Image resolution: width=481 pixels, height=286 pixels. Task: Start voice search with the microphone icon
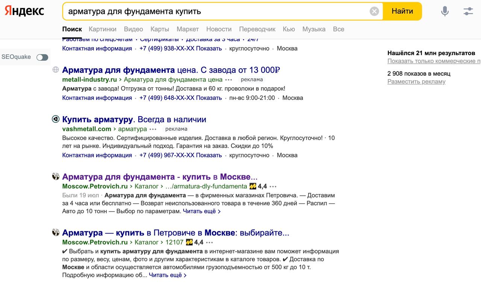click(445, 11)
